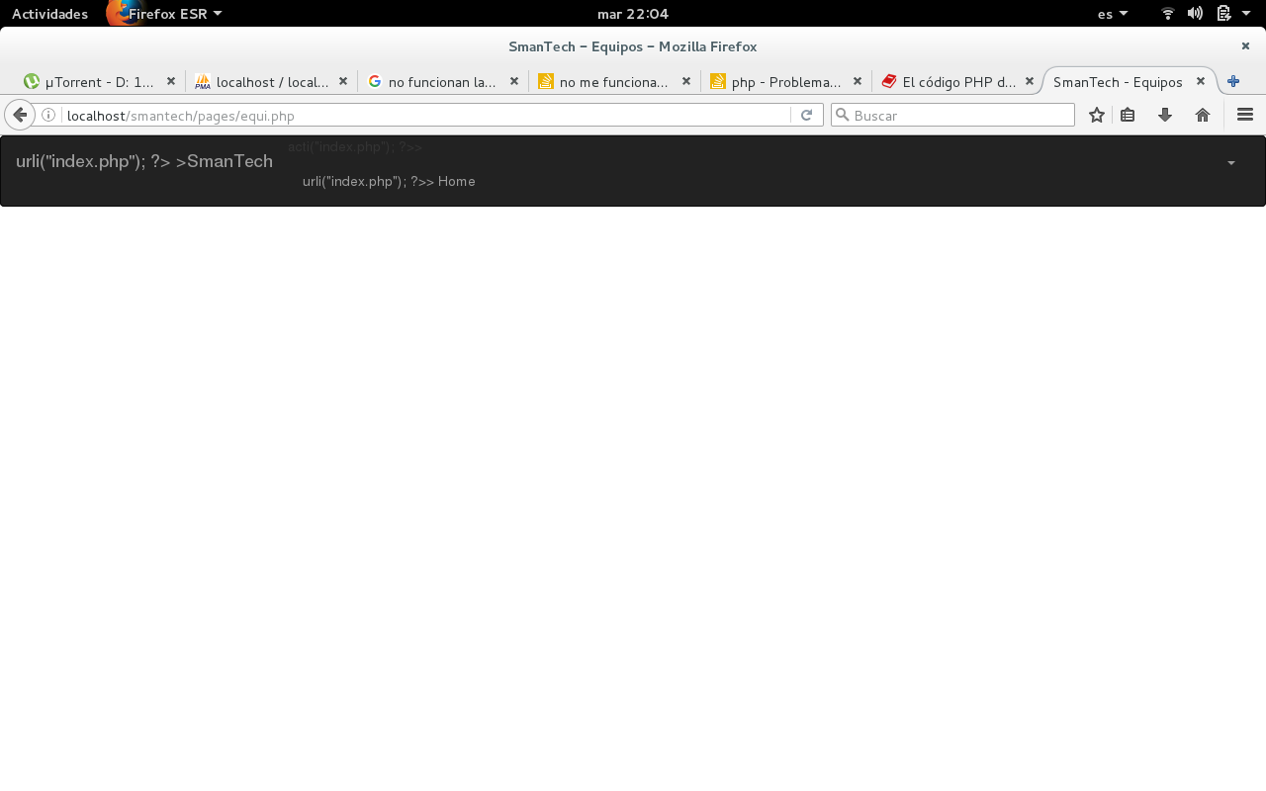1266x791 pixels.
Task: Switch to the 'php - Problema...' tab
Action: click(785, 82)
